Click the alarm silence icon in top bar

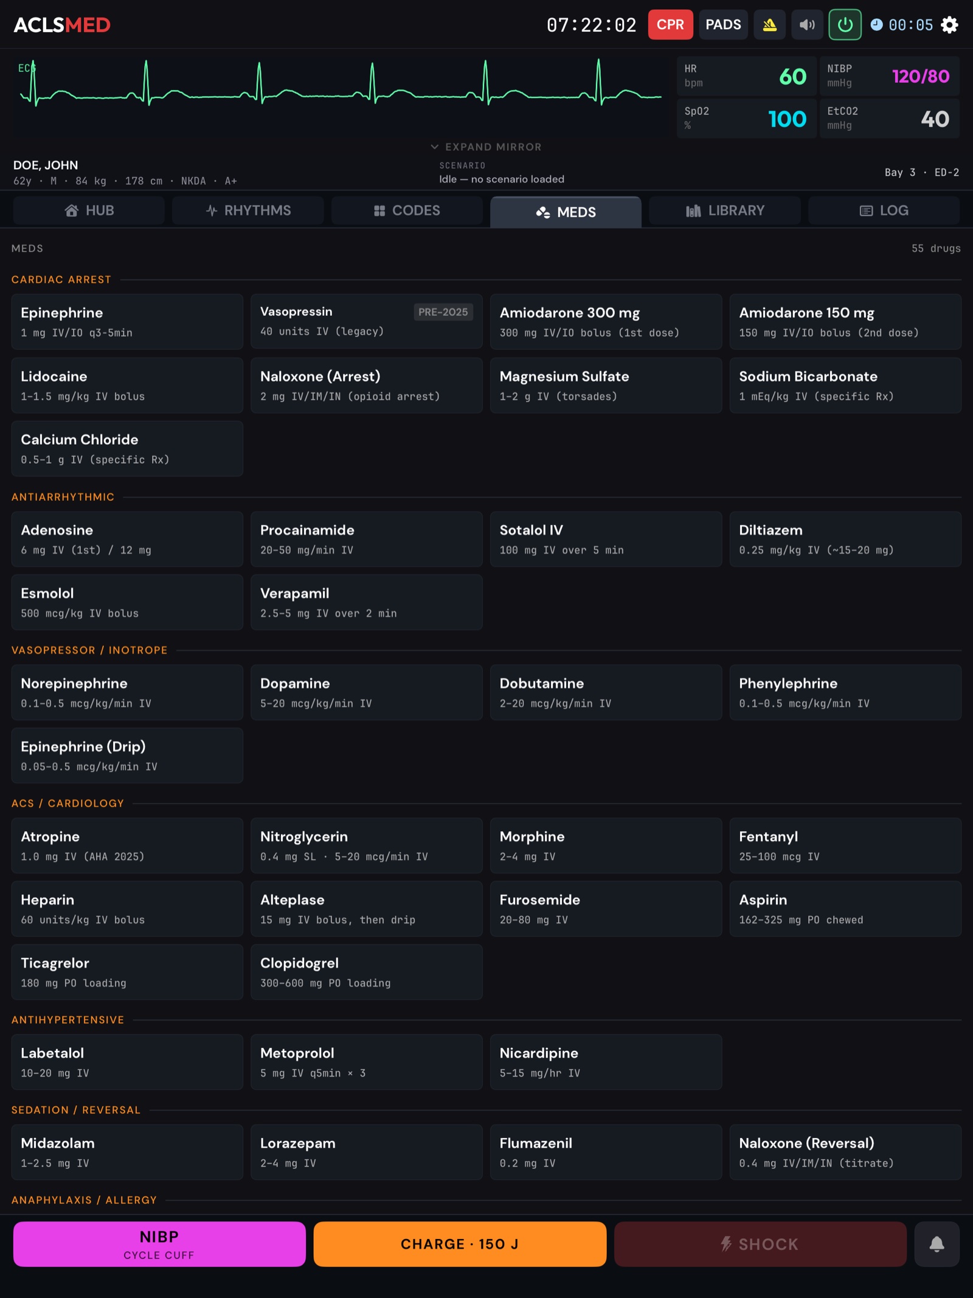[769, 25]
